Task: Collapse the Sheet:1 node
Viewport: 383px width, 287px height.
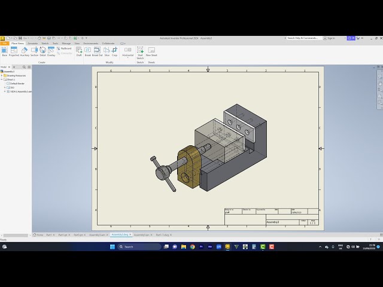Action: (x=2, y=80)
